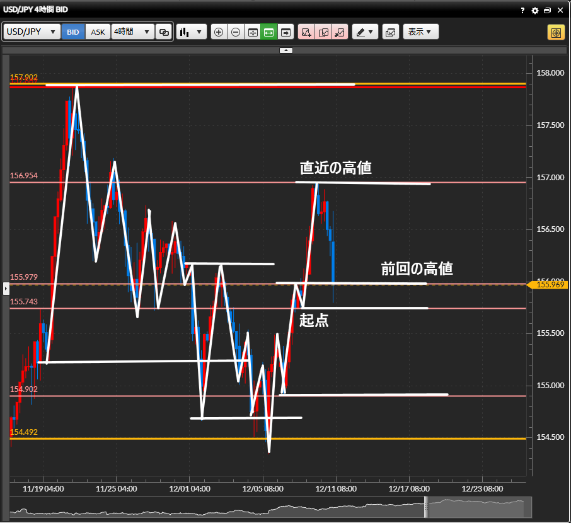The width and height of the screenshot is (571, 523).
Task: Open chart settings gear icon
Action: click(x=535, y=11)
